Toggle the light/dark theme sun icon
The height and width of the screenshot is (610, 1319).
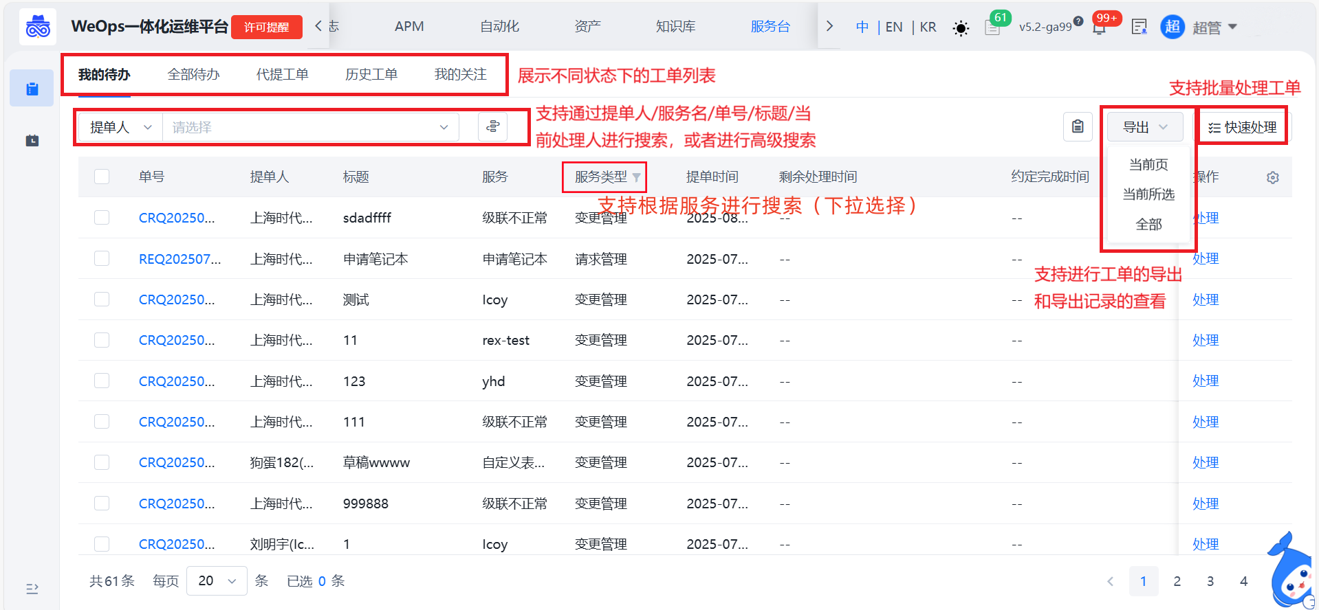pyautogui.click(x=960, y=28)
